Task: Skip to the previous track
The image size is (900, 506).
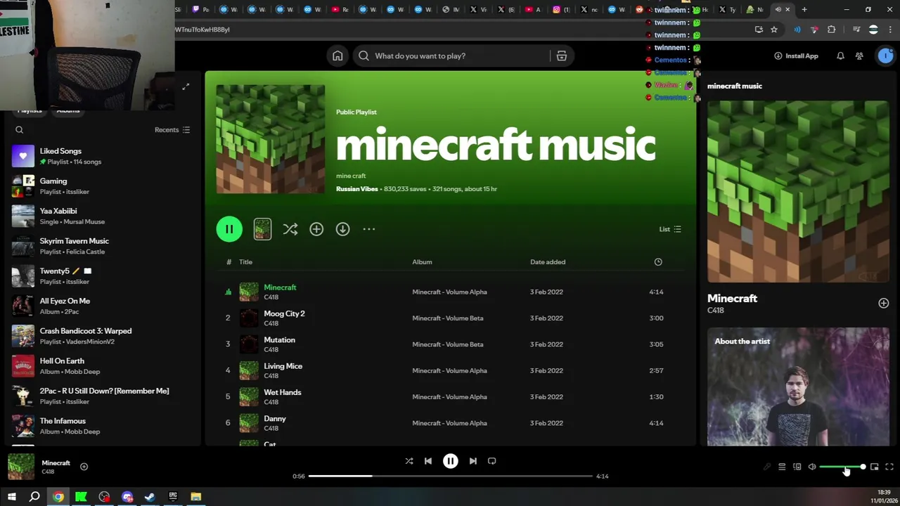Action: click(427, 461)
